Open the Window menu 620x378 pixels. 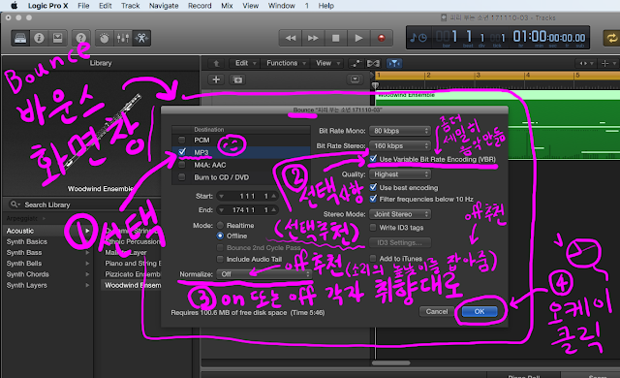pyautogui.click(x=282, y=6)
